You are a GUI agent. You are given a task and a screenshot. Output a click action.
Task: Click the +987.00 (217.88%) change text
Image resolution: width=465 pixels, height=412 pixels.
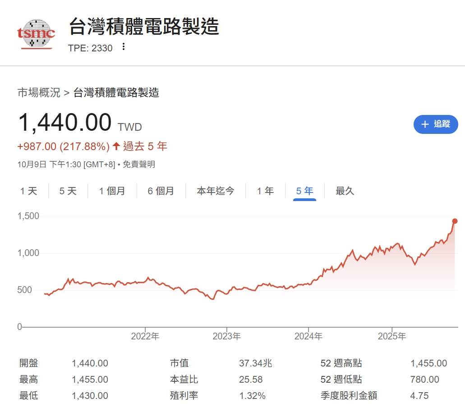click(x=64, y=146)
